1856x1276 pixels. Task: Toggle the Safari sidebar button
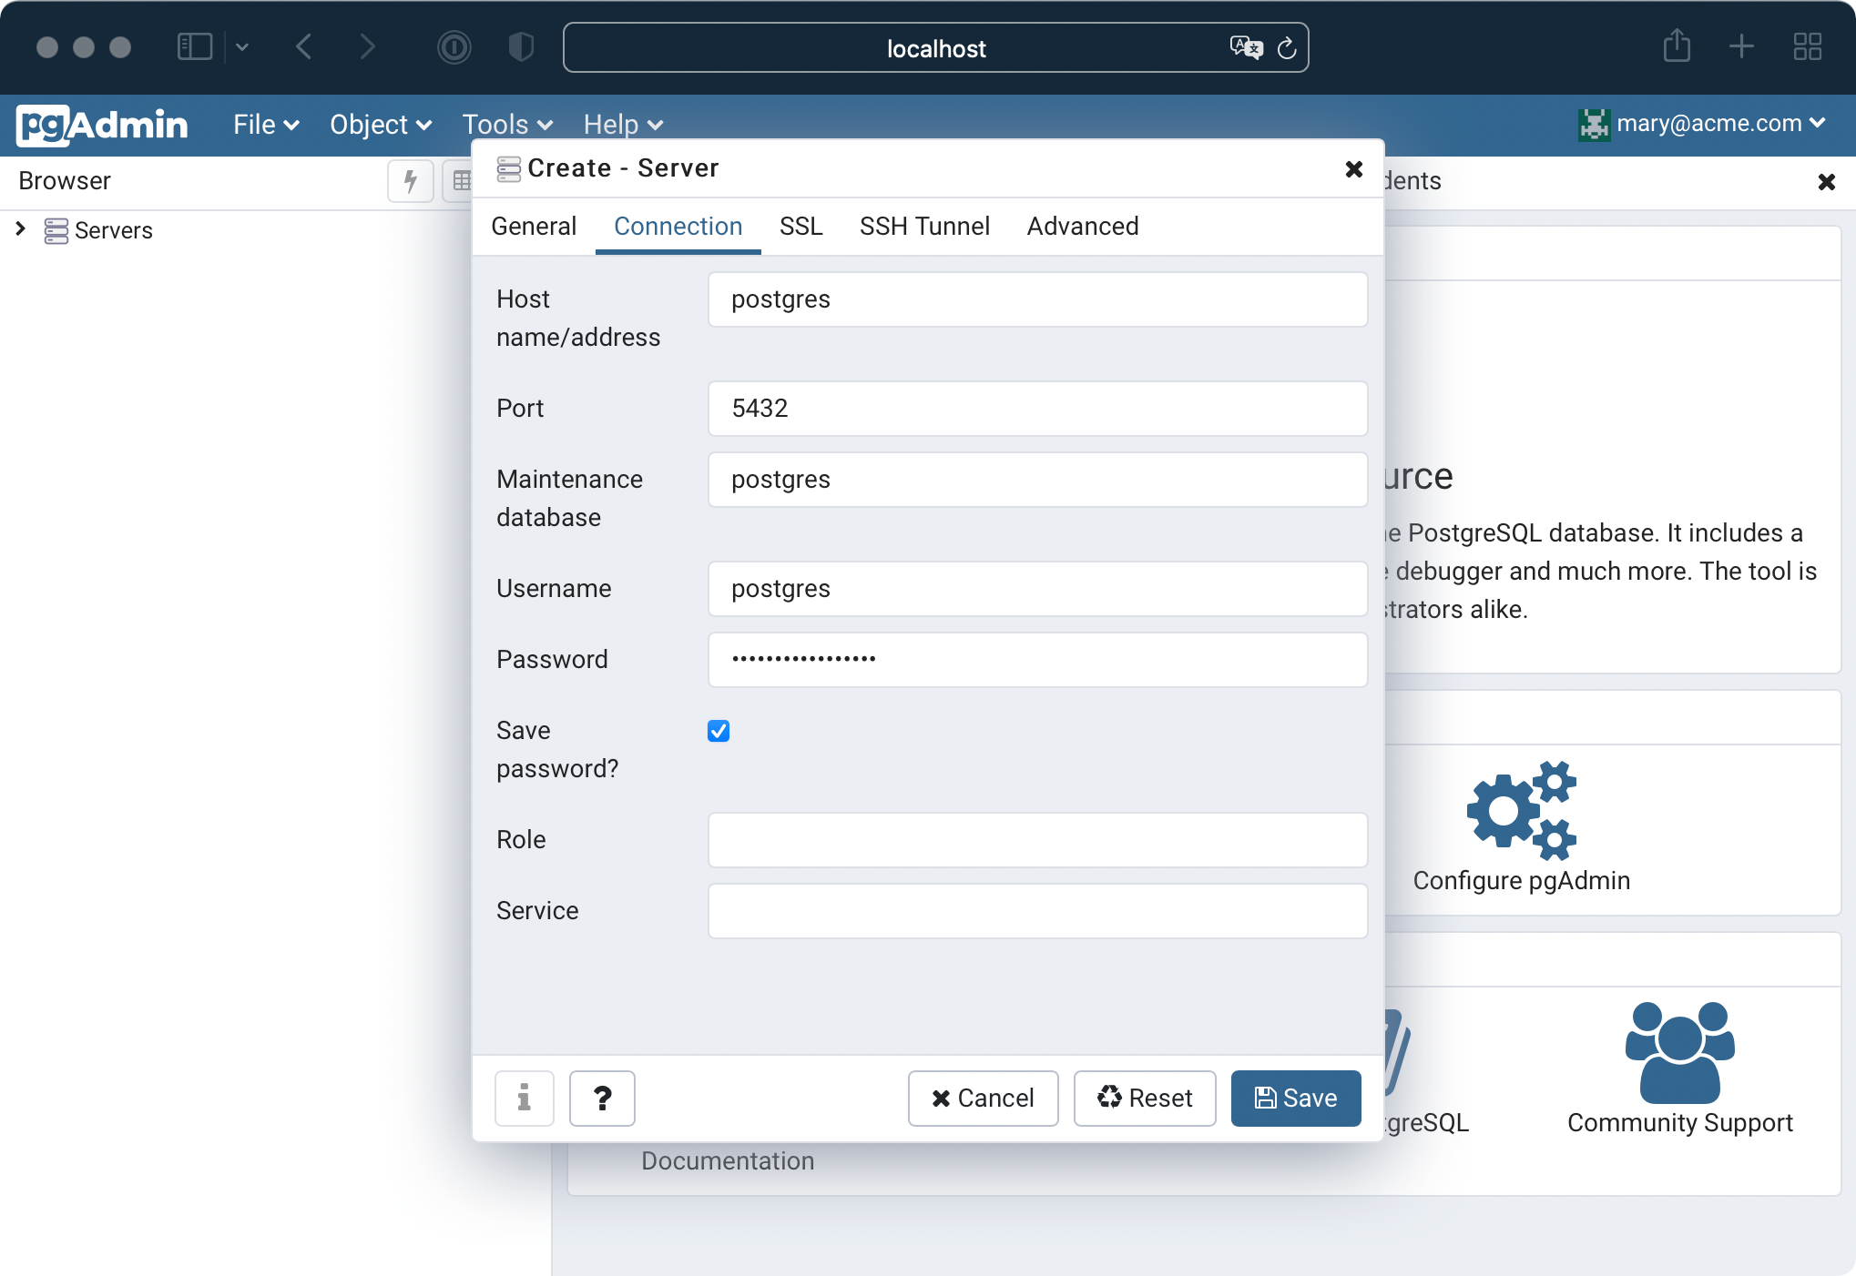[194, 47]
